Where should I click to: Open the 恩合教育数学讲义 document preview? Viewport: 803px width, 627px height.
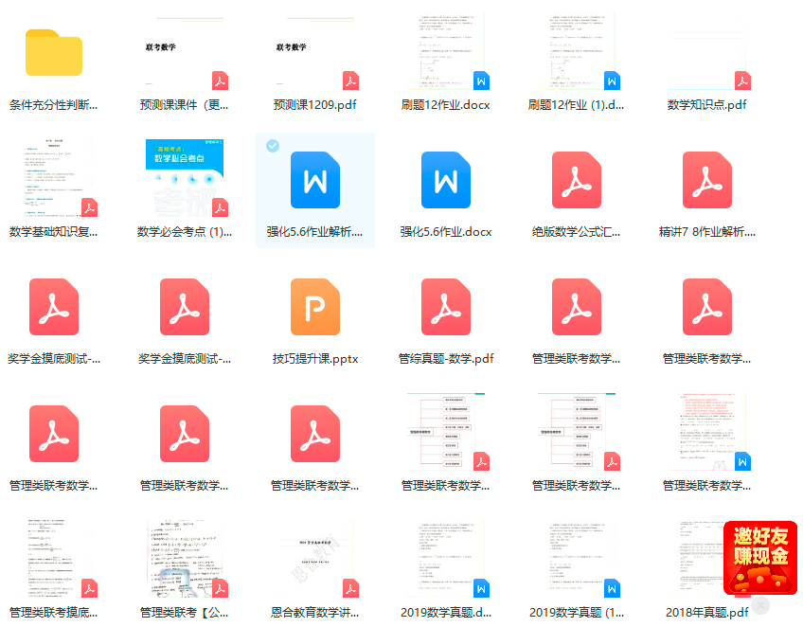tap(315, 559)
